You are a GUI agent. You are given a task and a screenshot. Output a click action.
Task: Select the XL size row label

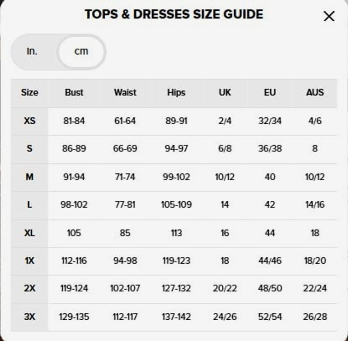30,233
